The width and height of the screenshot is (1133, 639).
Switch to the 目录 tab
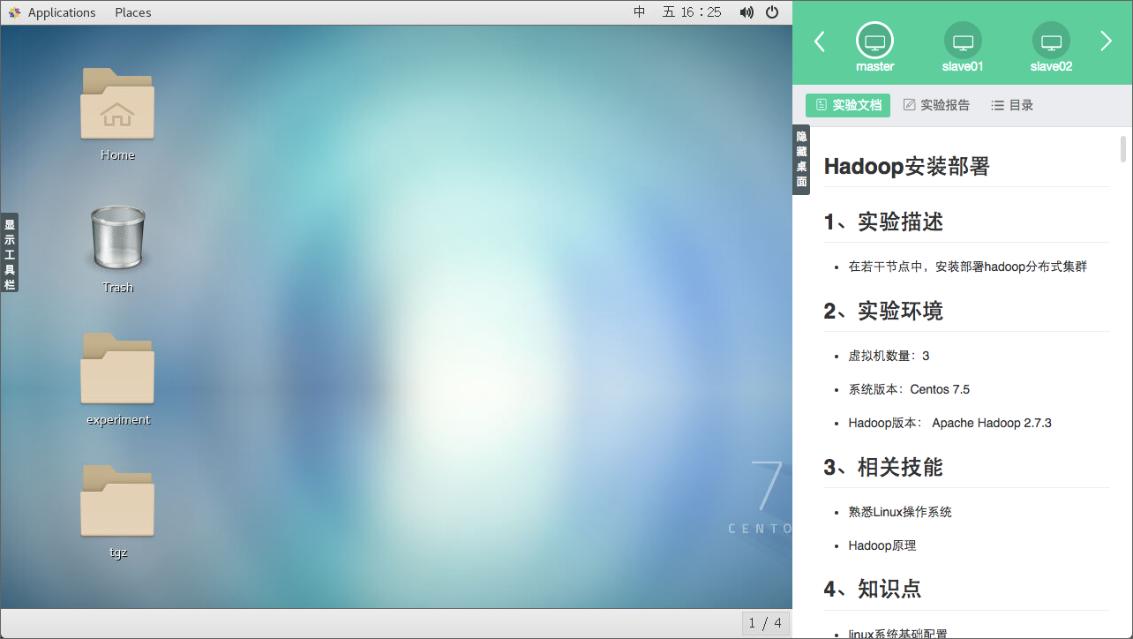tap(1012, 105)
